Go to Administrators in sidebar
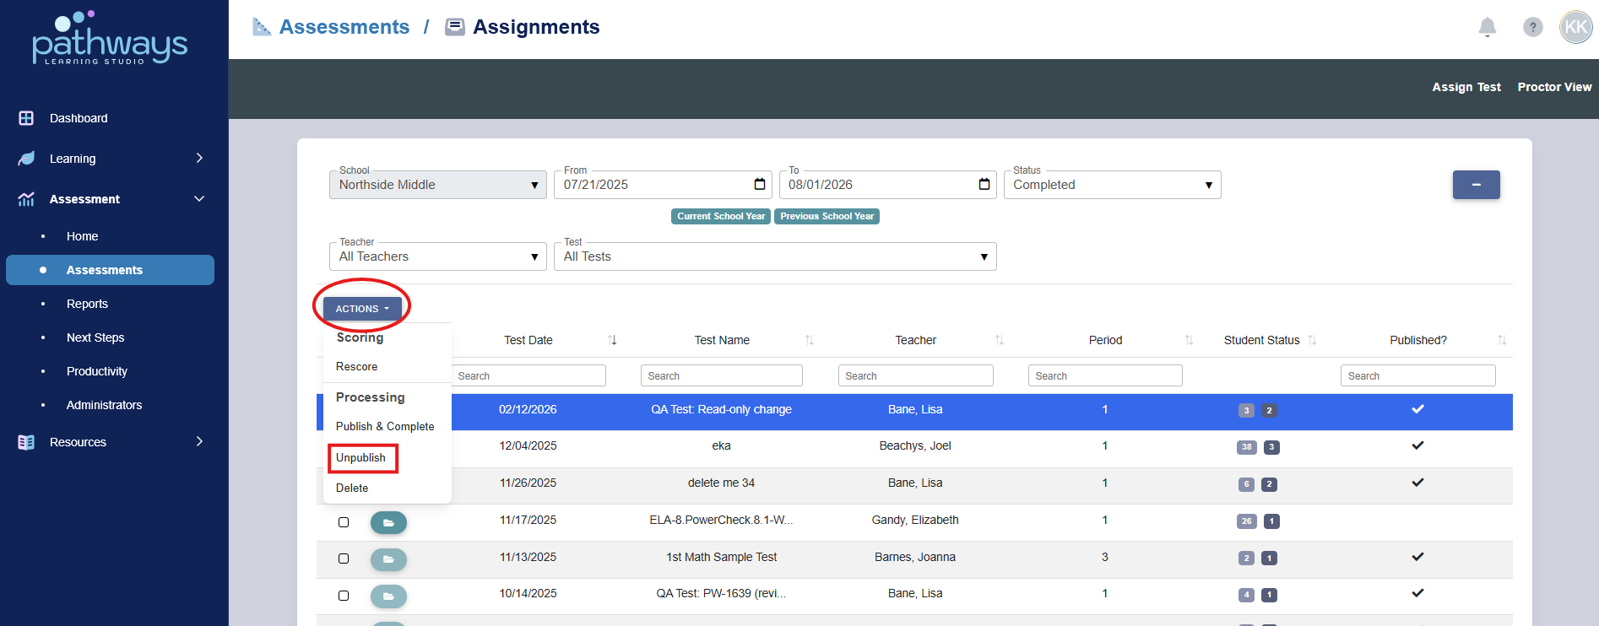 [104, 405]
